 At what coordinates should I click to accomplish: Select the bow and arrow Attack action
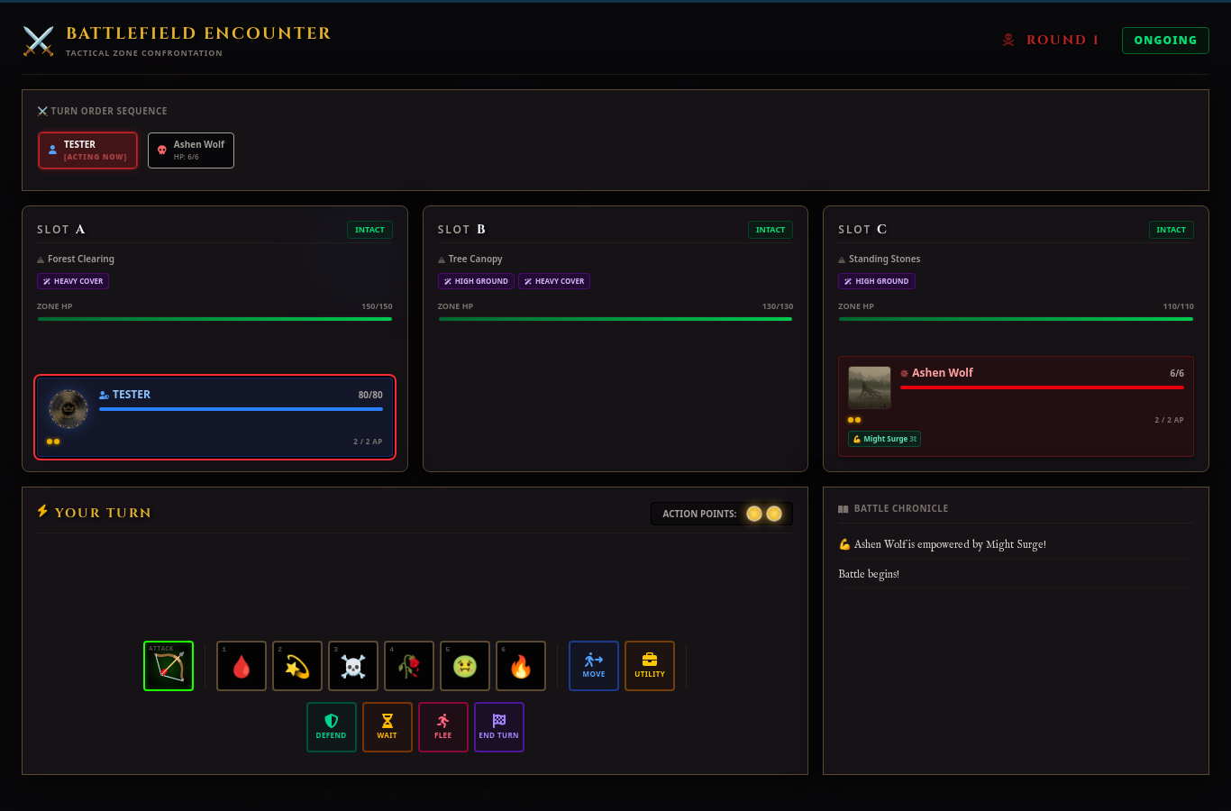169,666
